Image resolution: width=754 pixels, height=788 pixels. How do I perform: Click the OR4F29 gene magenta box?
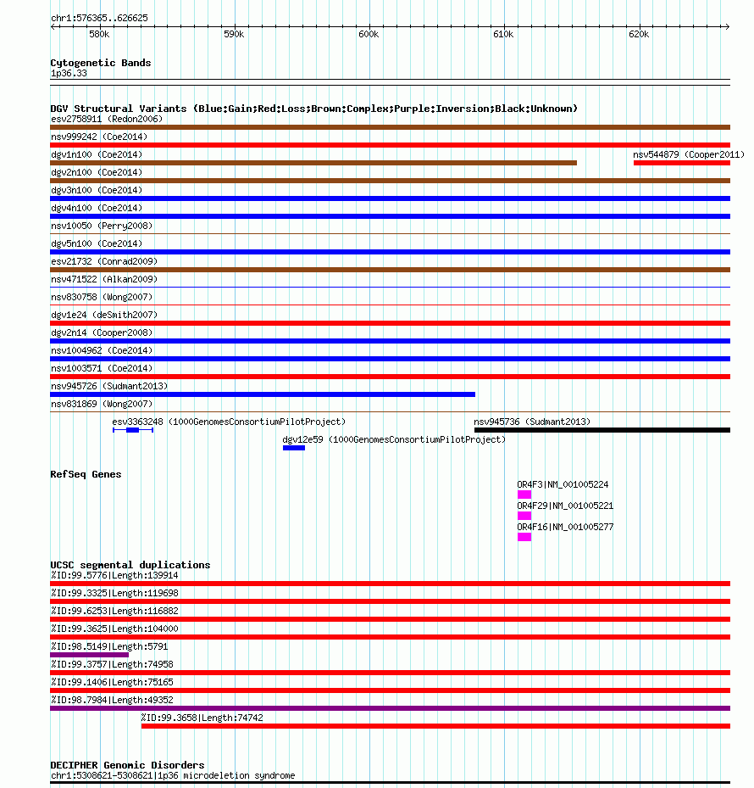(x=524, y=516)
